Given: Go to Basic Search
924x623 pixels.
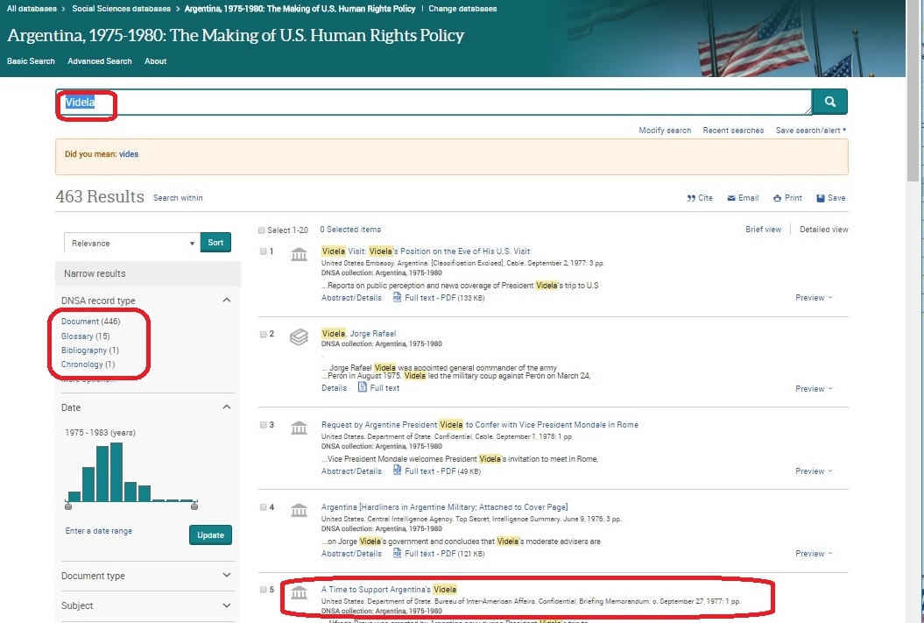Looking at the screenshot, I should click(x=31, y=61).
